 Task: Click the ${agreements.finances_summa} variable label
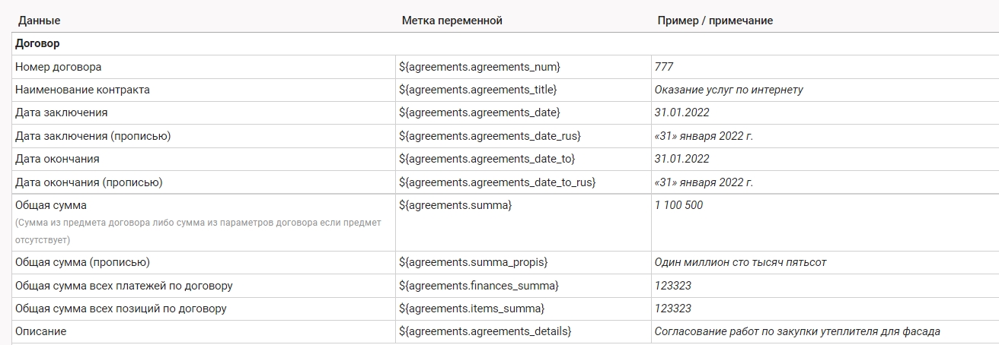coord(478,286)
